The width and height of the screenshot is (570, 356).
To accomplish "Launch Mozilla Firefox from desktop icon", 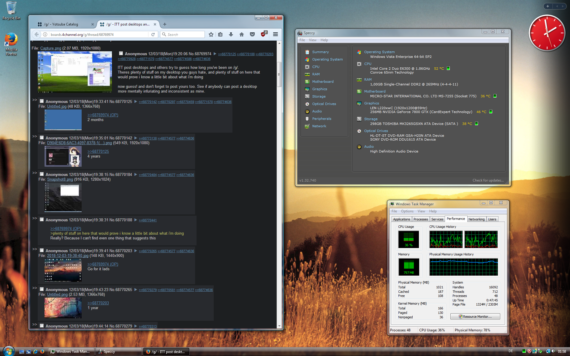I will 11,44.
